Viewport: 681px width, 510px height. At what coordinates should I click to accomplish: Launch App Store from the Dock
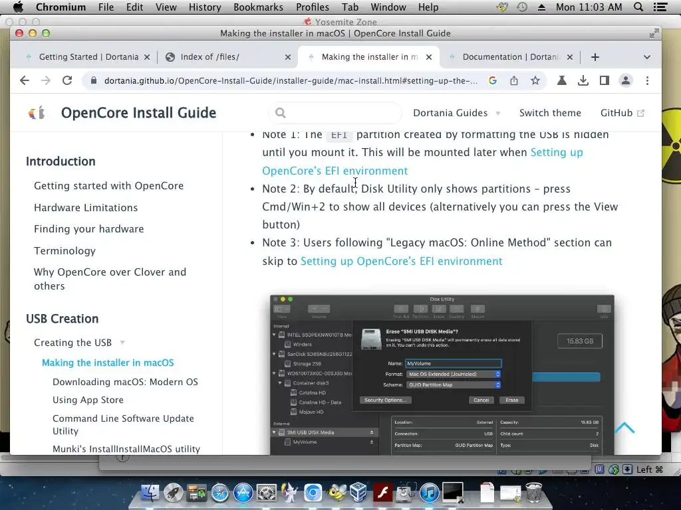[x=243, y=493]
